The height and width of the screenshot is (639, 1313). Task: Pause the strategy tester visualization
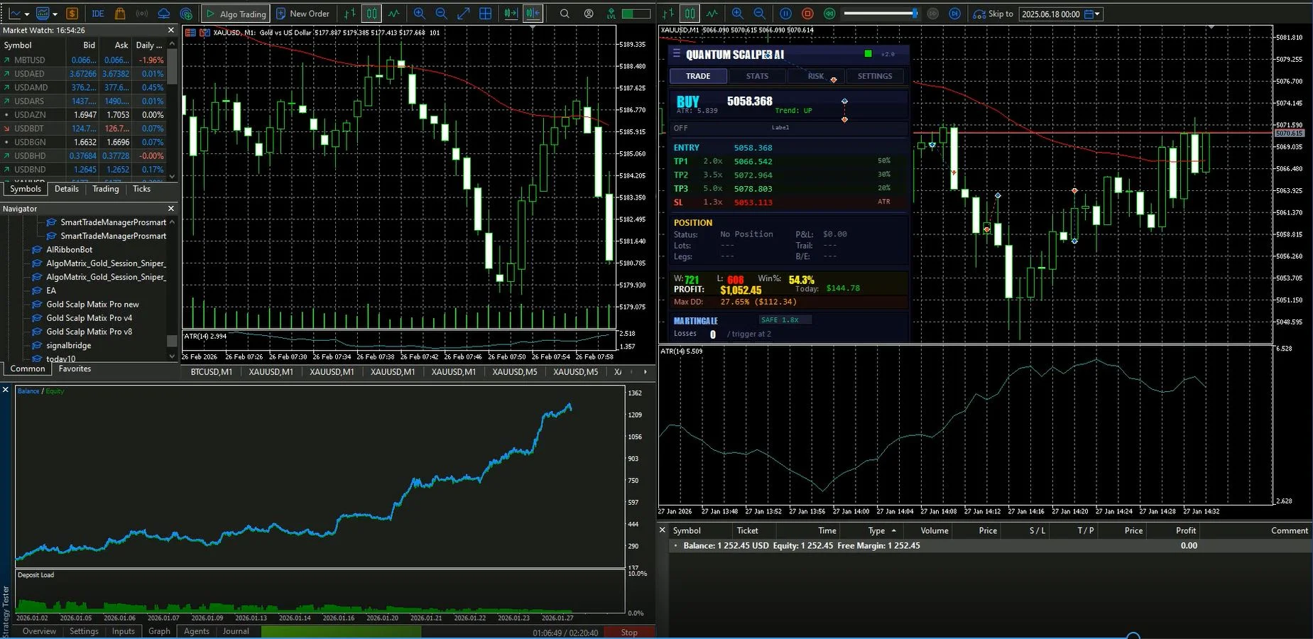(786, 13)
